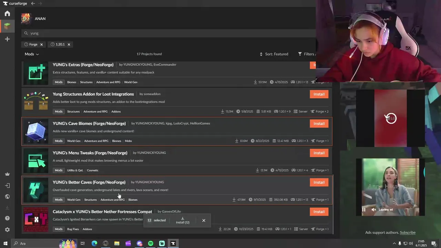Screen dimensions: 441x248
Task: Remove the Forge filter chip
Action: point(41,44)
